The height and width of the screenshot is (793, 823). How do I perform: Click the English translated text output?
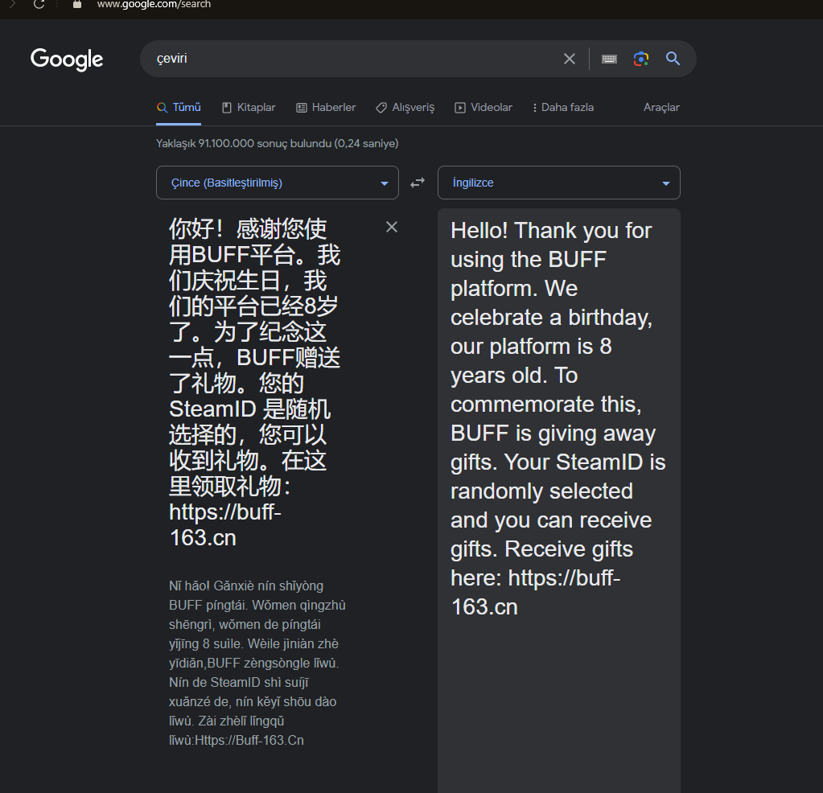coord(558,418)
